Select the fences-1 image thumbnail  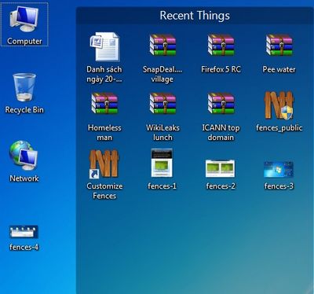point(162,163)
